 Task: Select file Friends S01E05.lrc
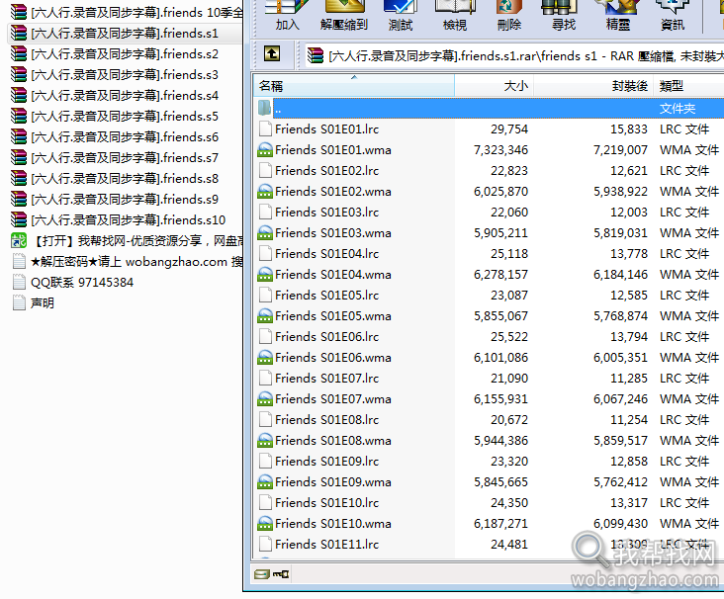[x=327, y=296]
